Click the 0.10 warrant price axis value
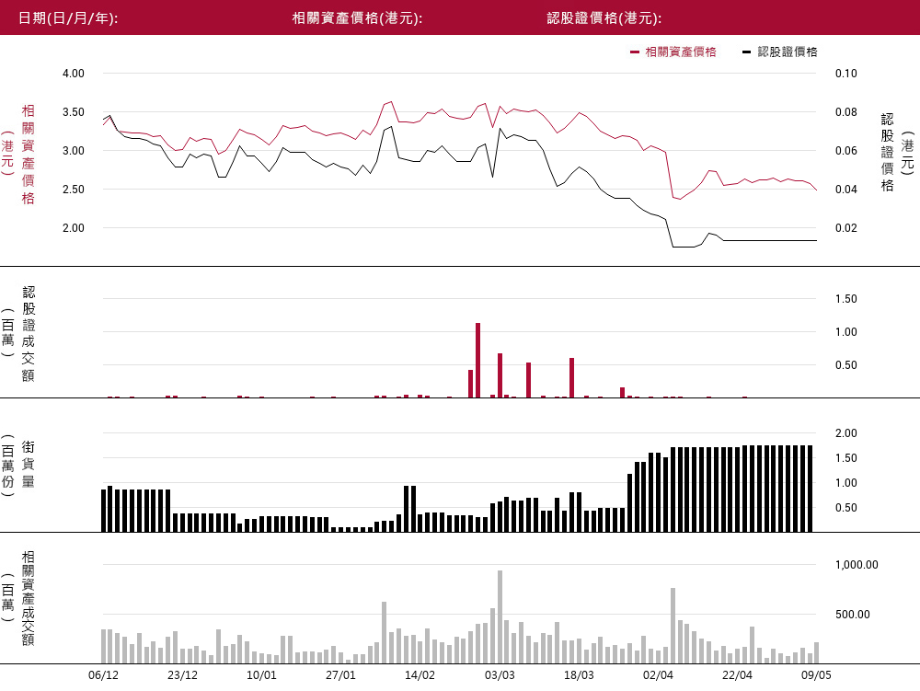 pos(846,74)
